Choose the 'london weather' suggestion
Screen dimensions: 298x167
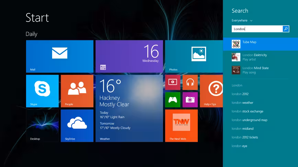click(242, 103)
